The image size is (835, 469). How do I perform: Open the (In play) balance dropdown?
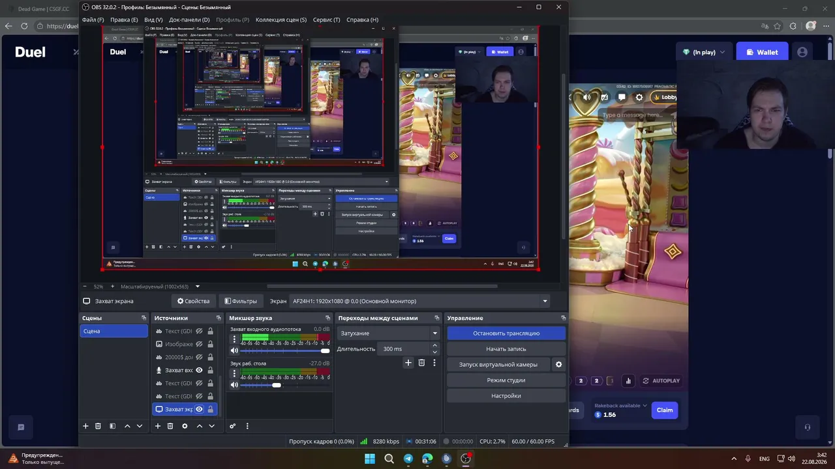[x=703, y=52]
